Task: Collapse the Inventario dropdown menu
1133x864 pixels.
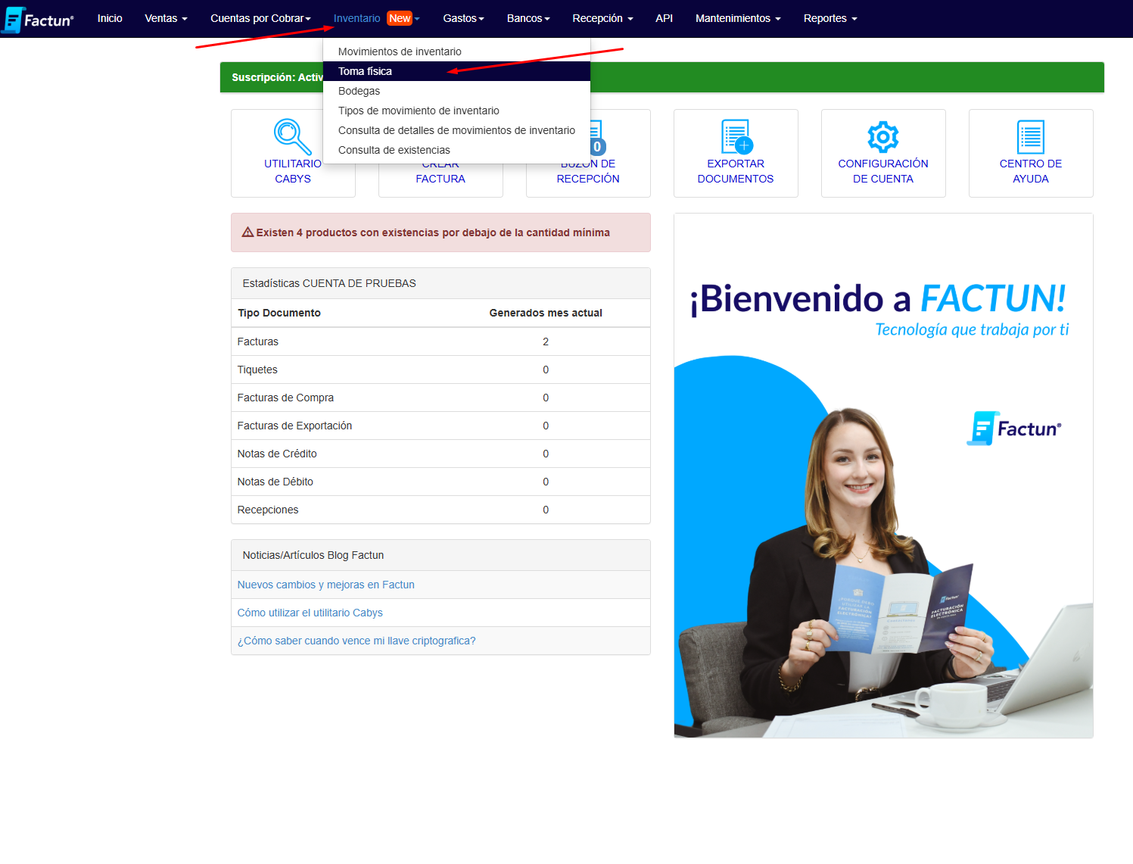Action: [376, 18]
